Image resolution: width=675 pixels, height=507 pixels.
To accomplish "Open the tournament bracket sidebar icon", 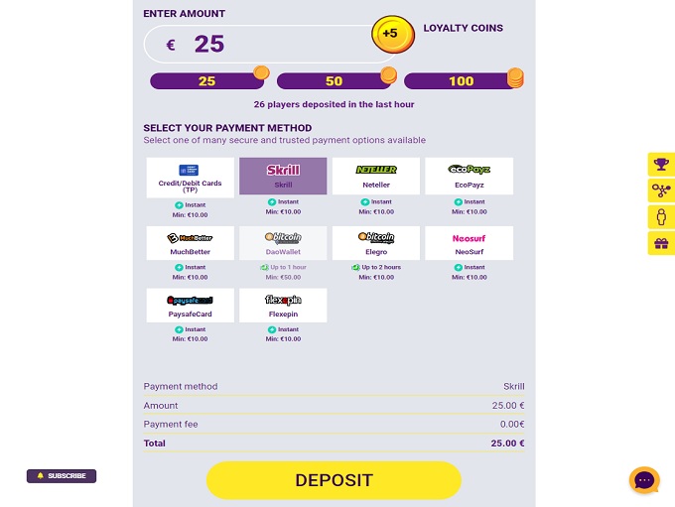I will tap(661, 190).
